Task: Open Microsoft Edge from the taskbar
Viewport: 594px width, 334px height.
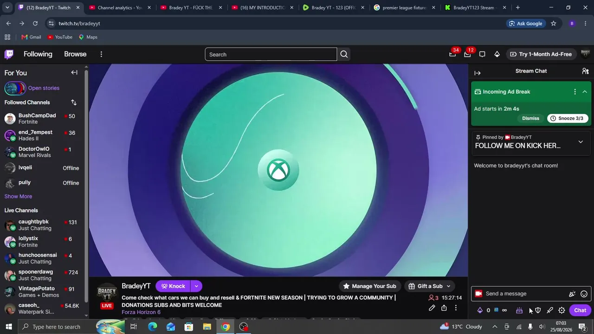Action: (x=152, y=327)
